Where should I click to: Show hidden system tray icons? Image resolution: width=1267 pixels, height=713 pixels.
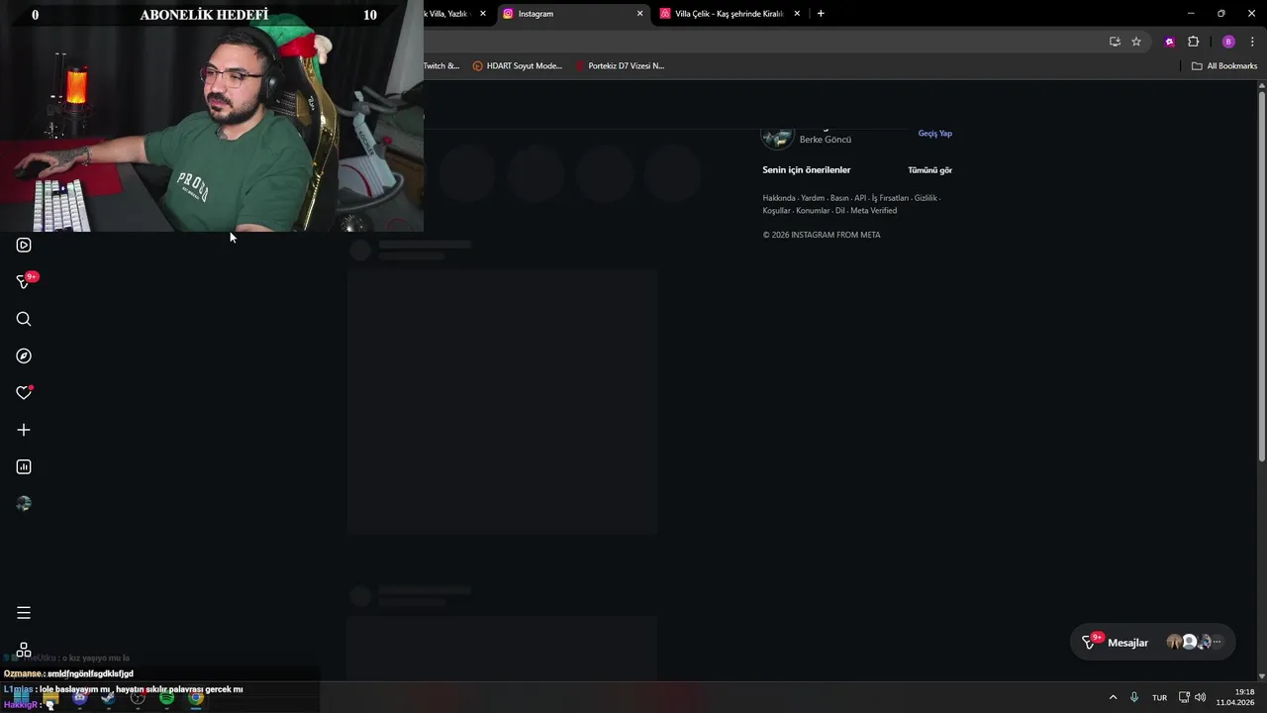(1113, 697)
